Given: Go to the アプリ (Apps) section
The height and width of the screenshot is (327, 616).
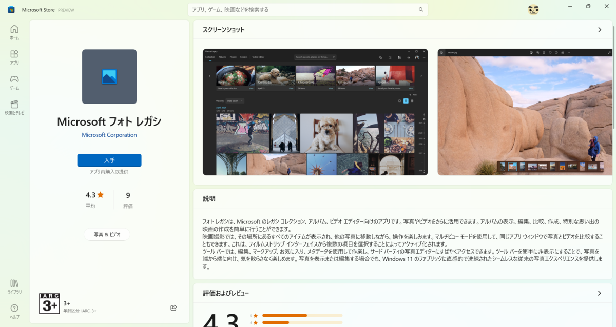Looking at the screenshot, I should click(x=14, y=57).
